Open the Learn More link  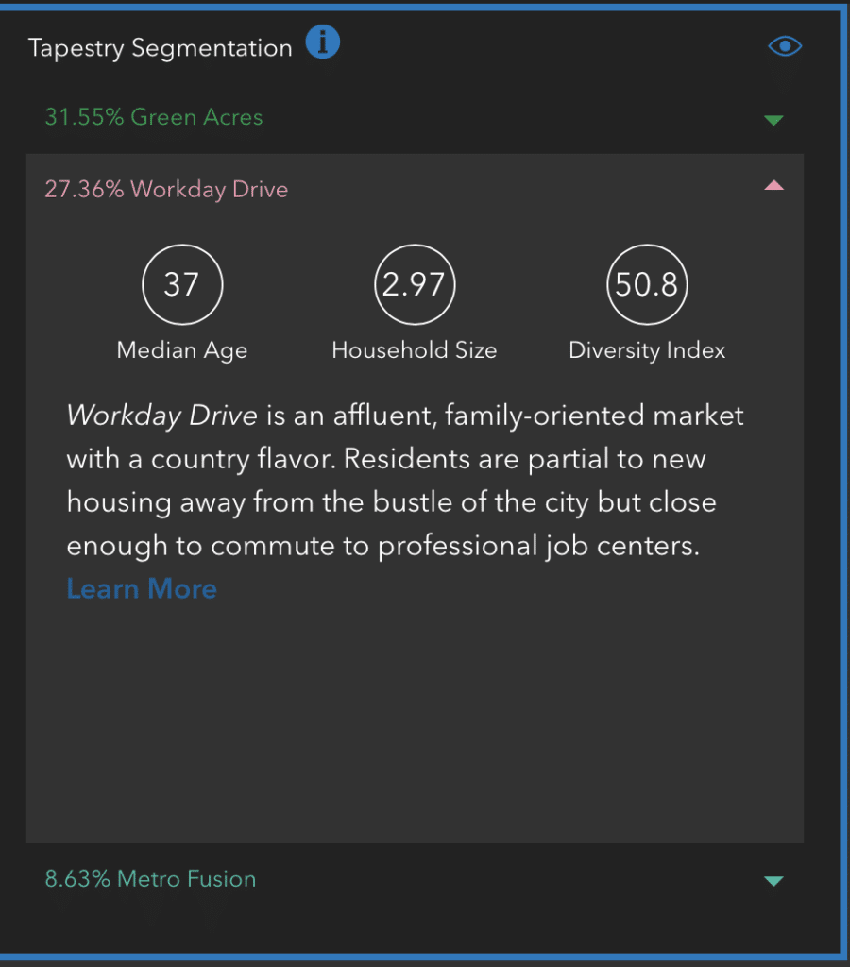[x=142, y=588]
